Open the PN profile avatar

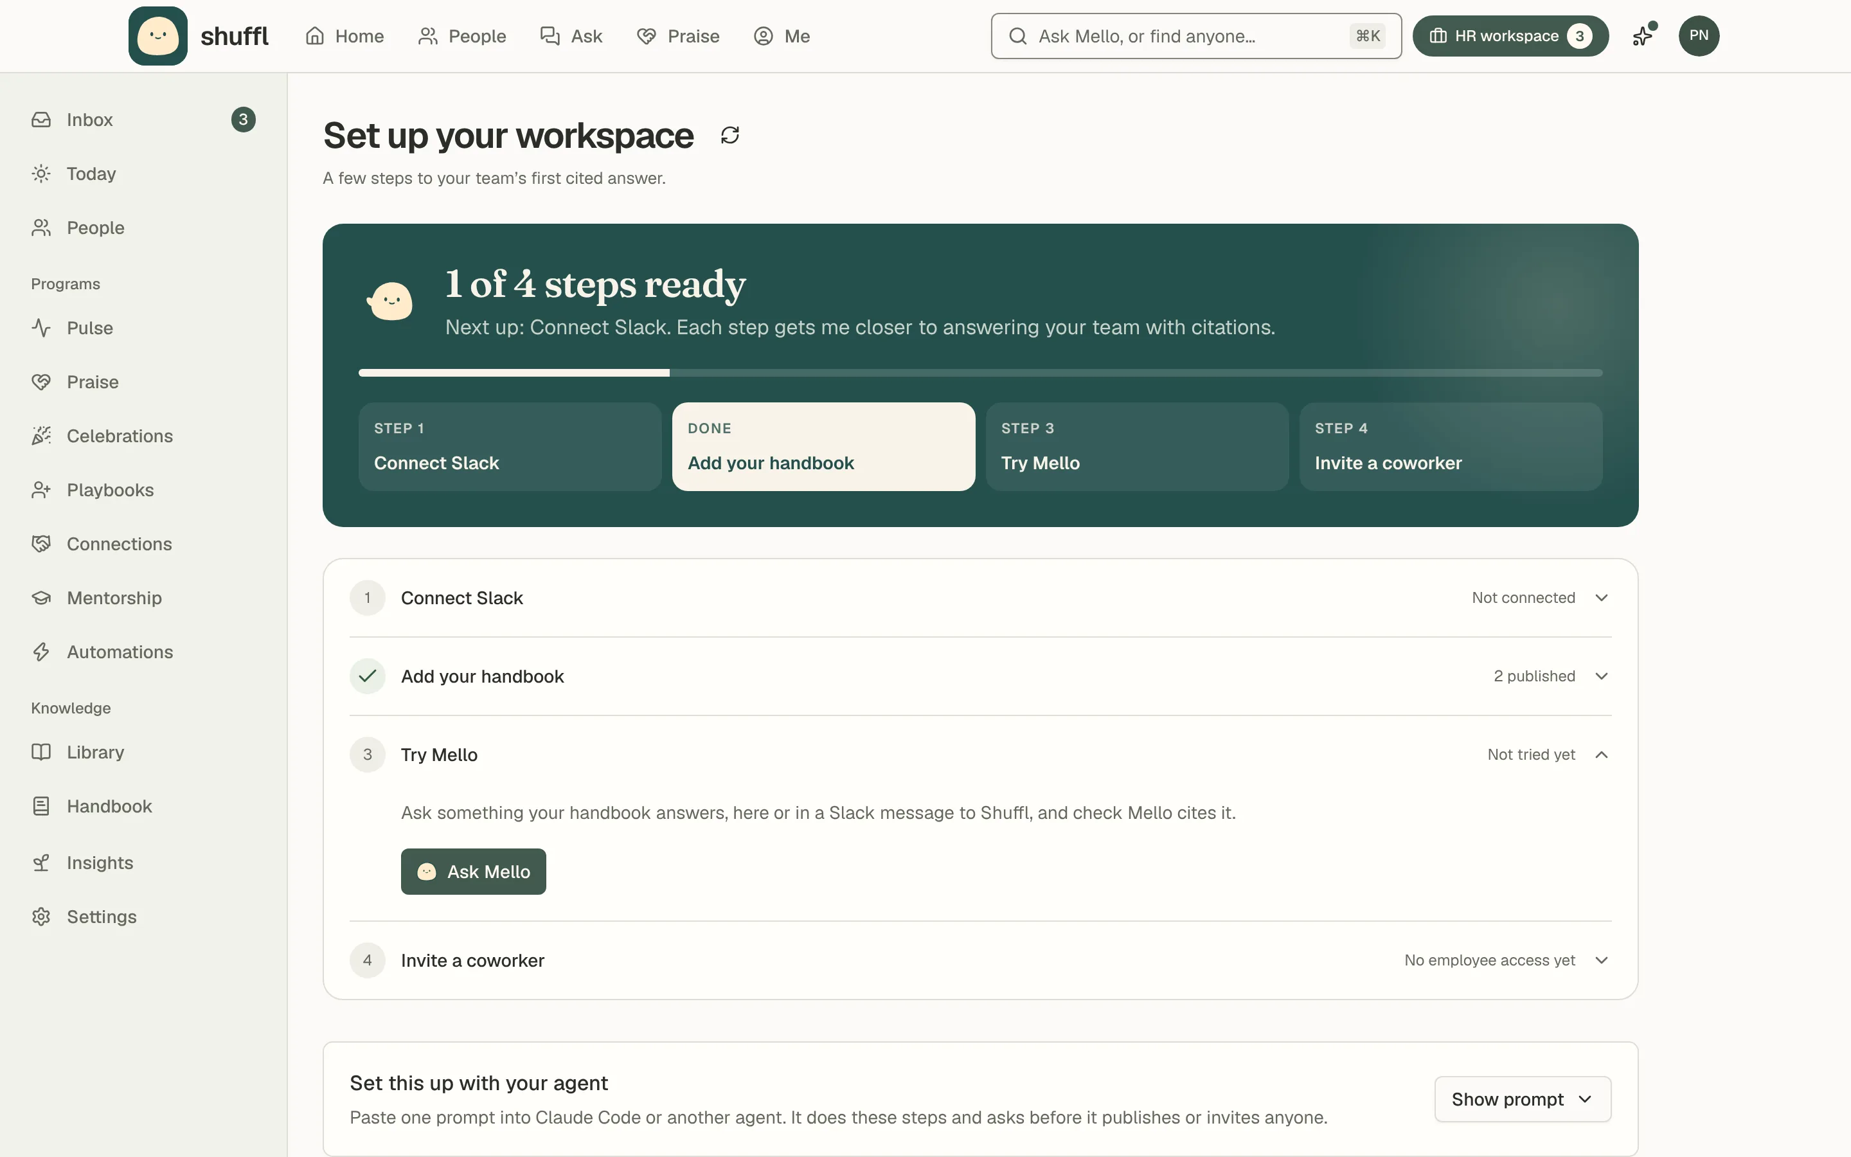pyautogui.click(x=1699, y=36)
